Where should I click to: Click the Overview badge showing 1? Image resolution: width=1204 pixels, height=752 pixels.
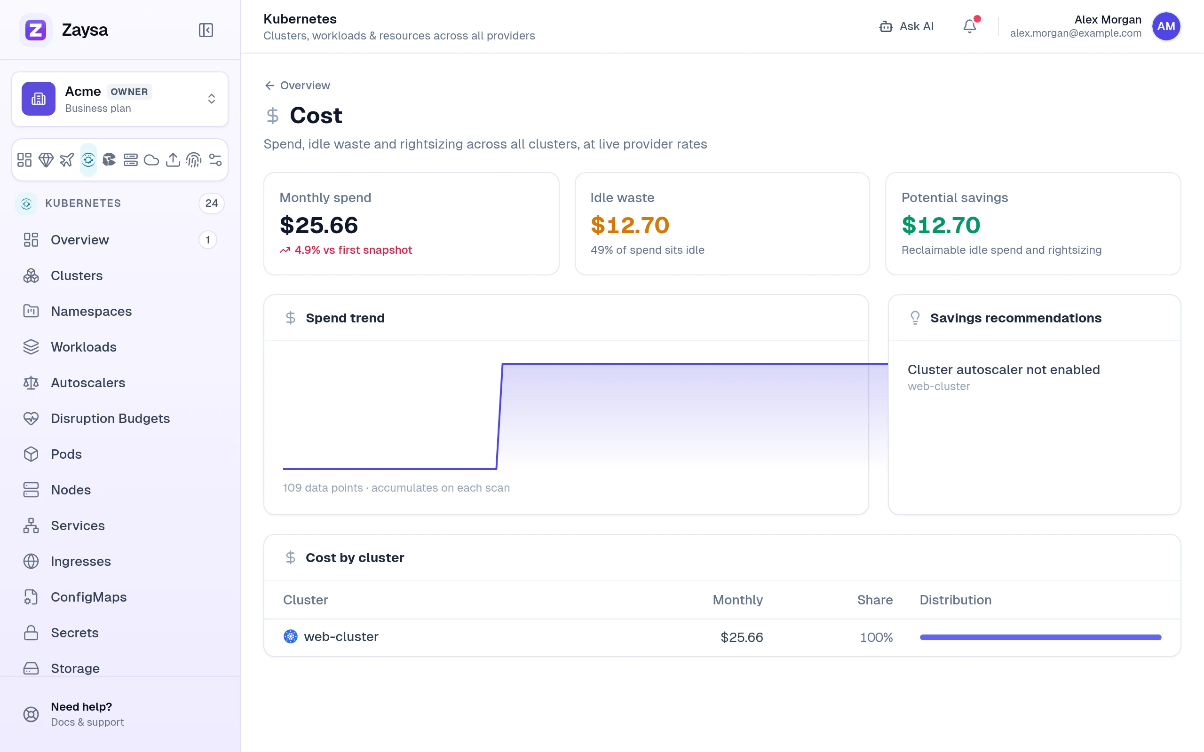tap(207, 240)
